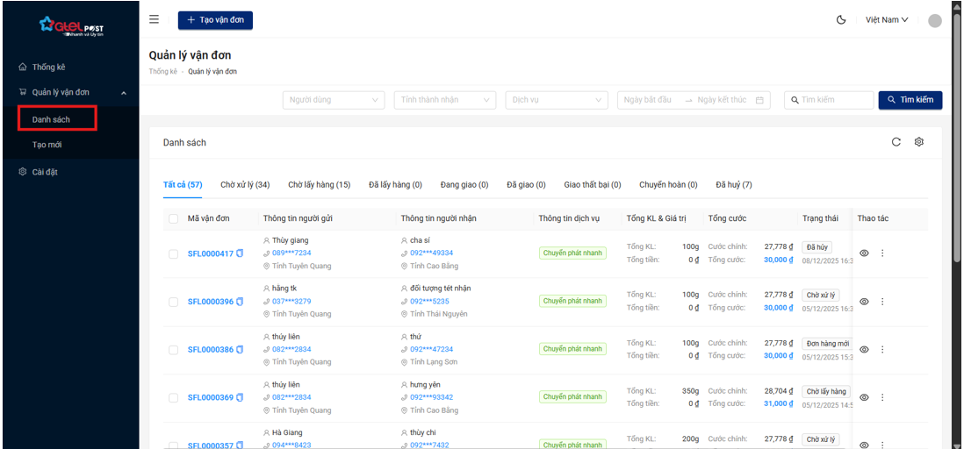
Task: Copy order code SFL0000417 with copy icon
Action: point(240,254)
